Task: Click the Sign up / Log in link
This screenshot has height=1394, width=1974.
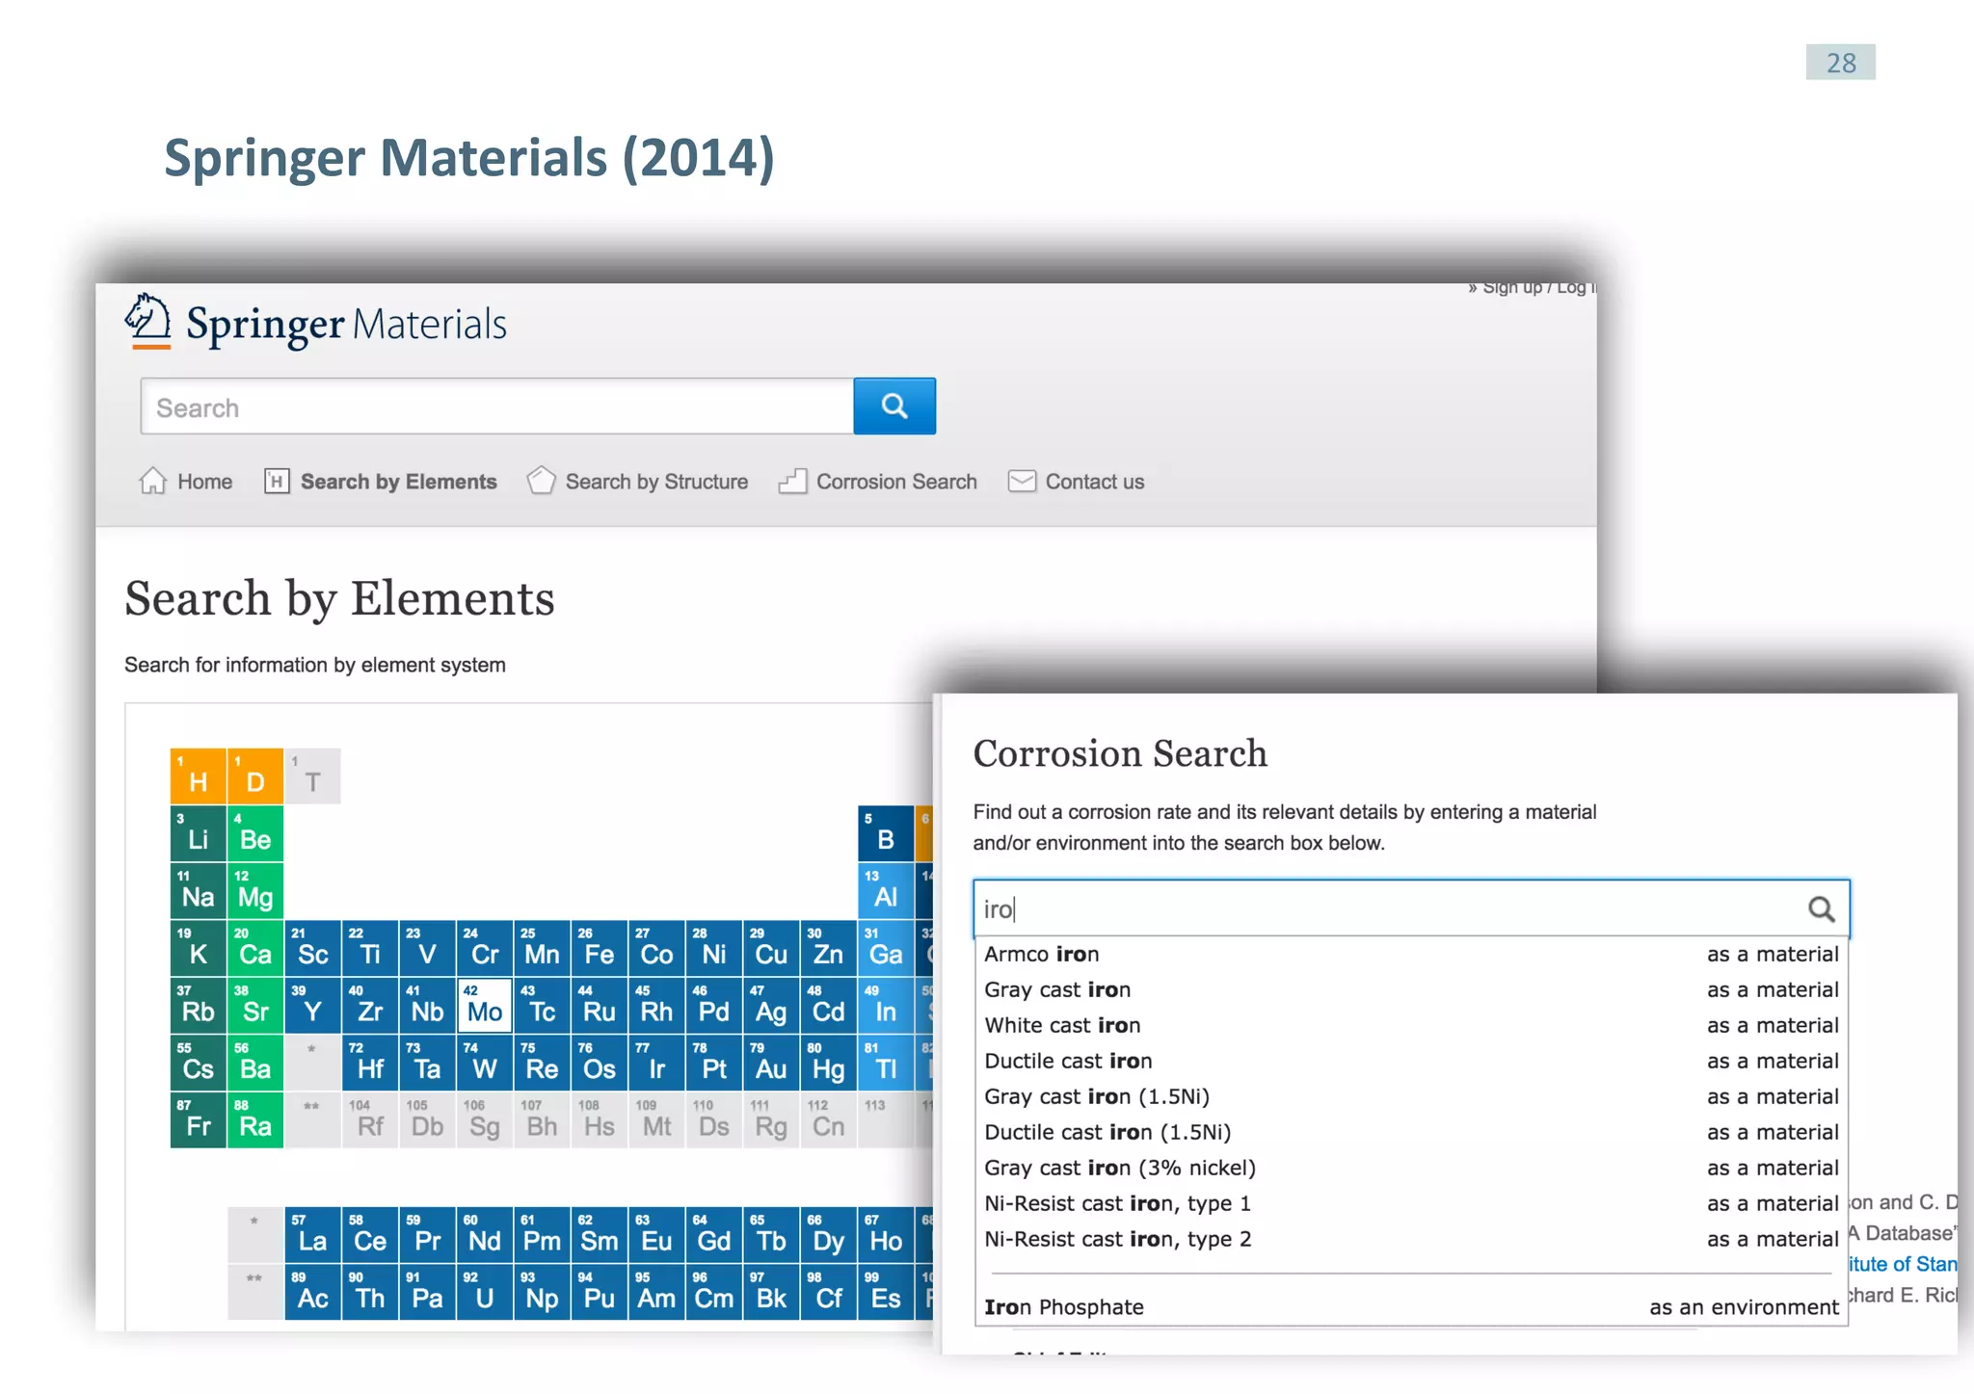Action: [x=1532, y=287]
